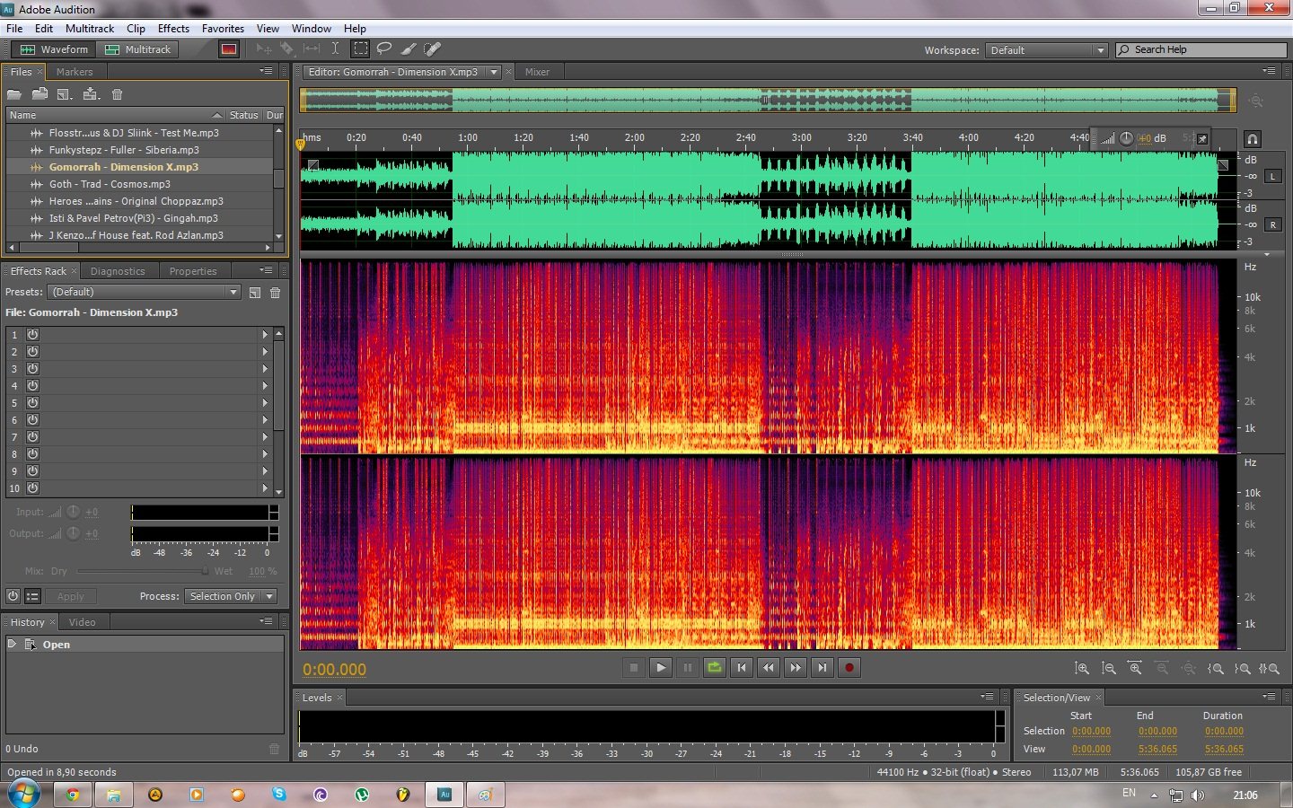
Task: Move playhead to previous marker
Action: [742, 668]
